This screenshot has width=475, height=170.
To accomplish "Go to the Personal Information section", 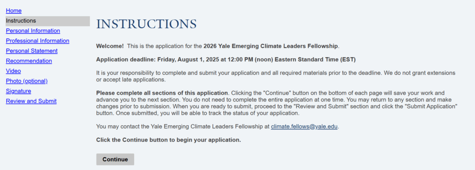I will tap(33, 31).
